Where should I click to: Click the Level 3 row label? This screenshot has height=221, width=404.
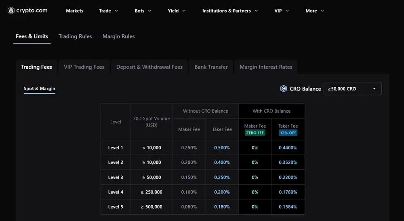click(x=116, y=177)
